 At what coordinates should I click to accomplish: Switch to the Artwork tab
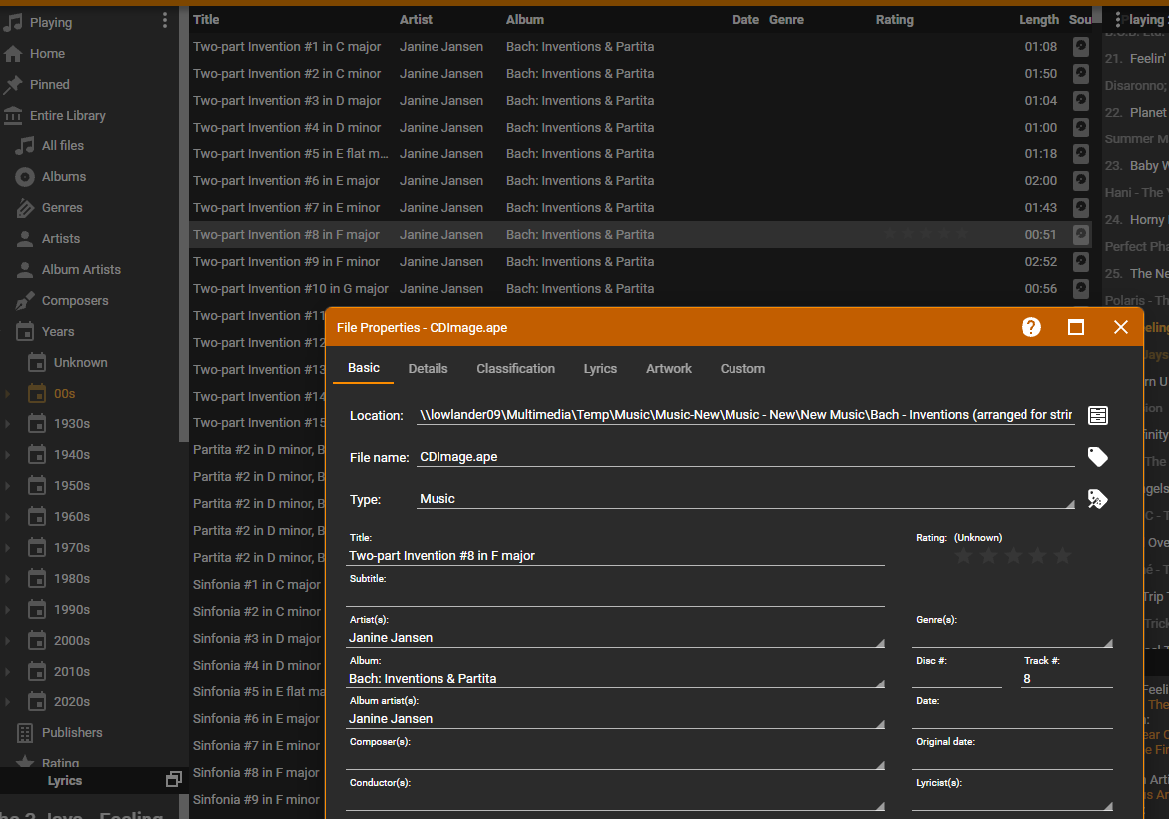pos(669,368)
